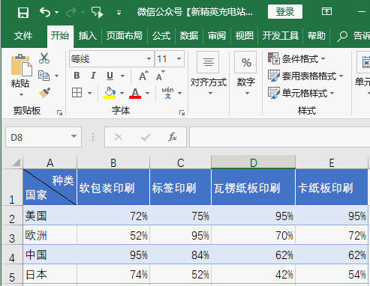The height and width of the screenshot is (286, 370).
Task: Click the Select All corner triangle
Action: point(17,163)
